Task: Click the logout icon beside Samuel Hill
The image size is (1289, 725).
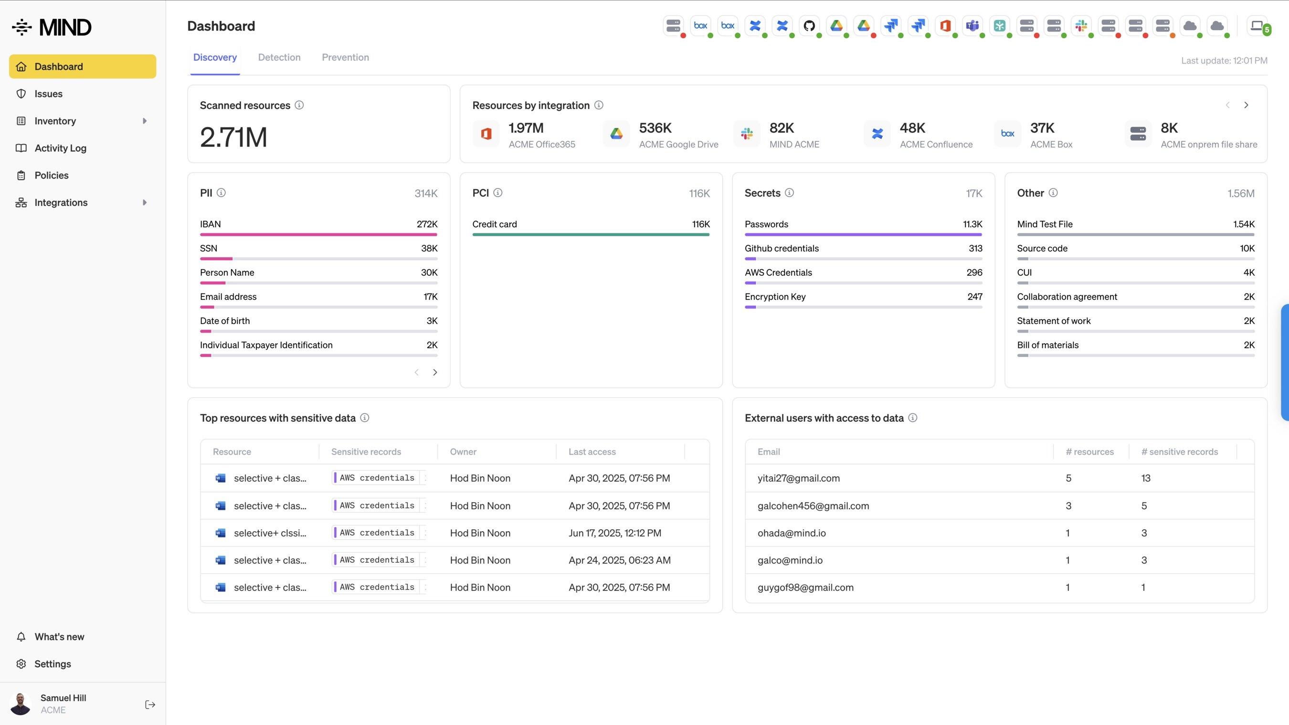Action: click(149, 704)
